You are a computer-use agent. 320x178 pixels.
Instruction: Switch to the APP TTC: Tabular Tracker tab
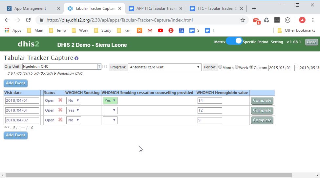tap(156, 9)
